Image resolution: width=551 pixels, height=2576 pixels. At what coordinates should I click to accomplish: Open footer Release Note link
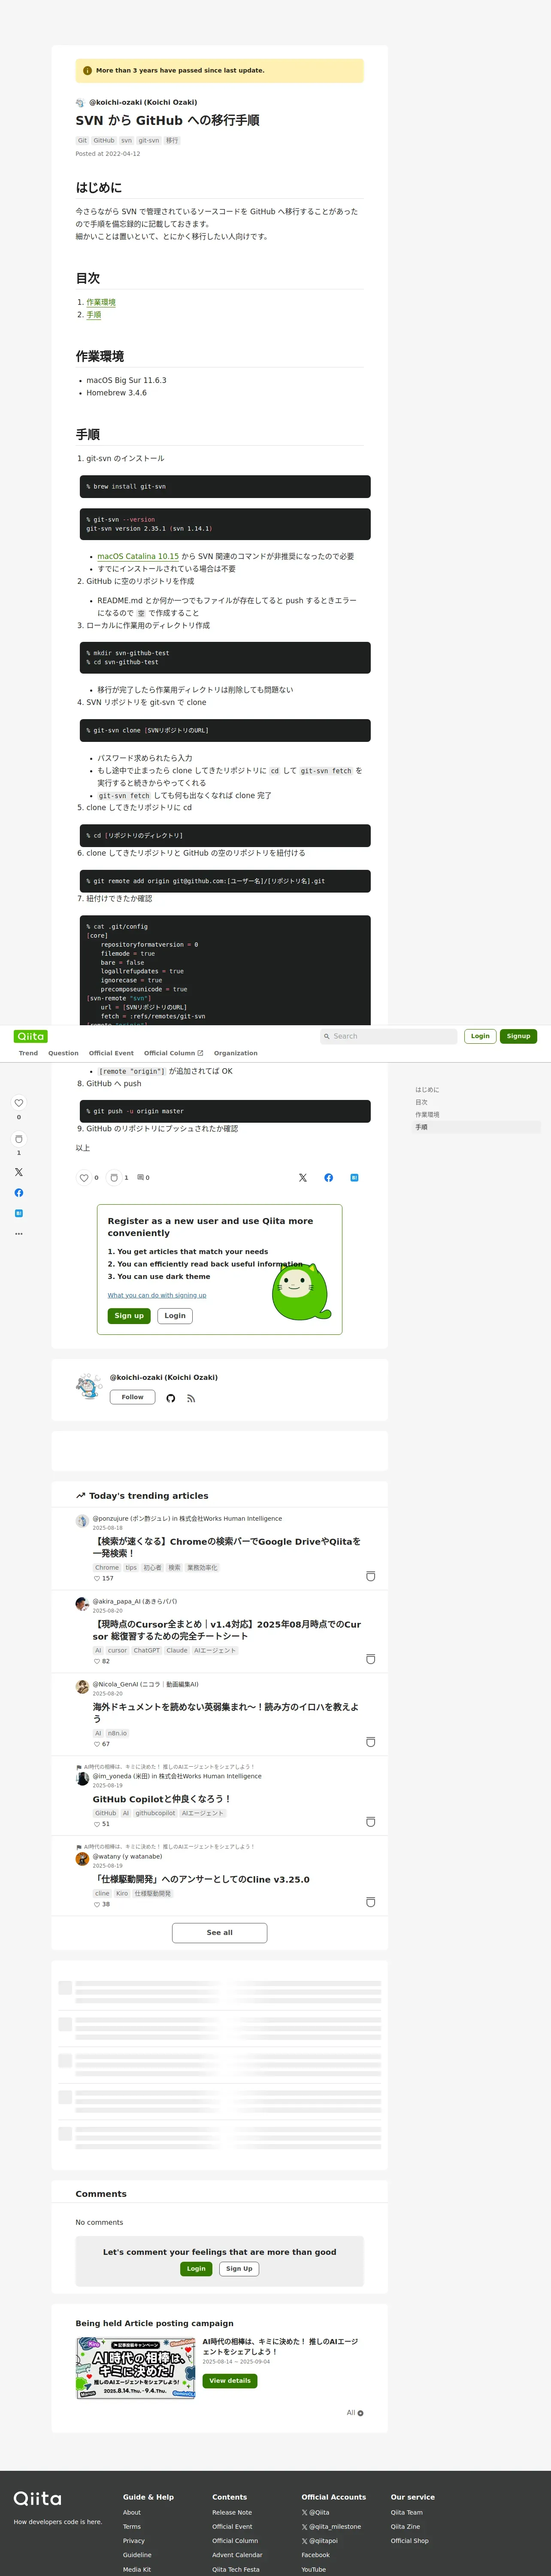[232, 2512]
